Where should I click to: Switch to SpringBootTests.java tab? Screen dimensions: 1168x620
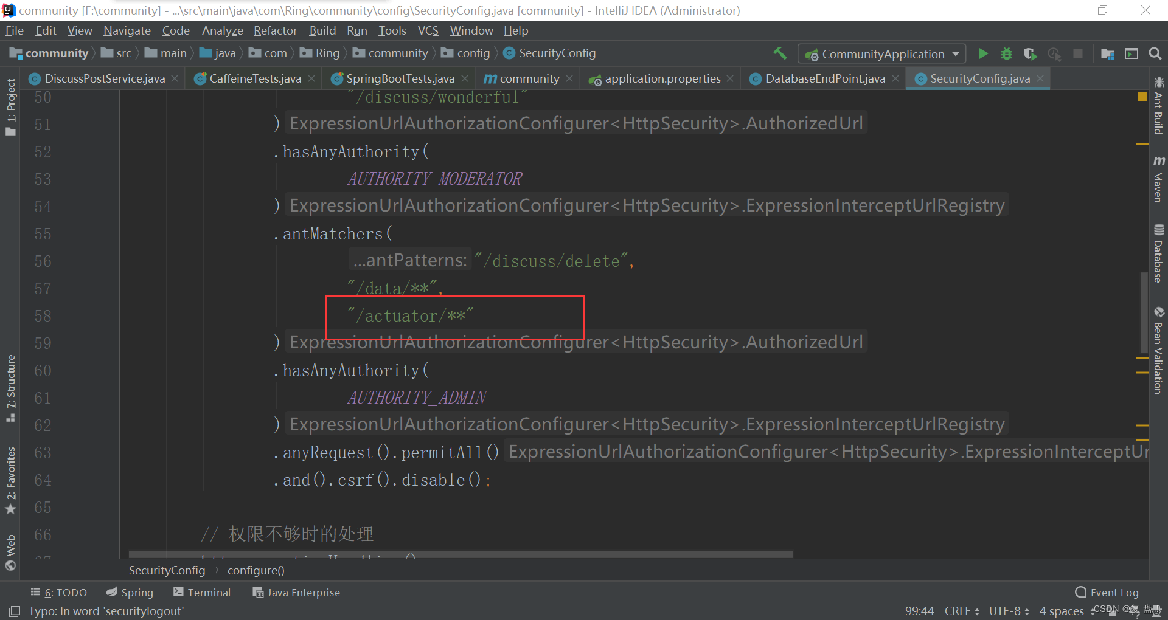coord(400,78)
